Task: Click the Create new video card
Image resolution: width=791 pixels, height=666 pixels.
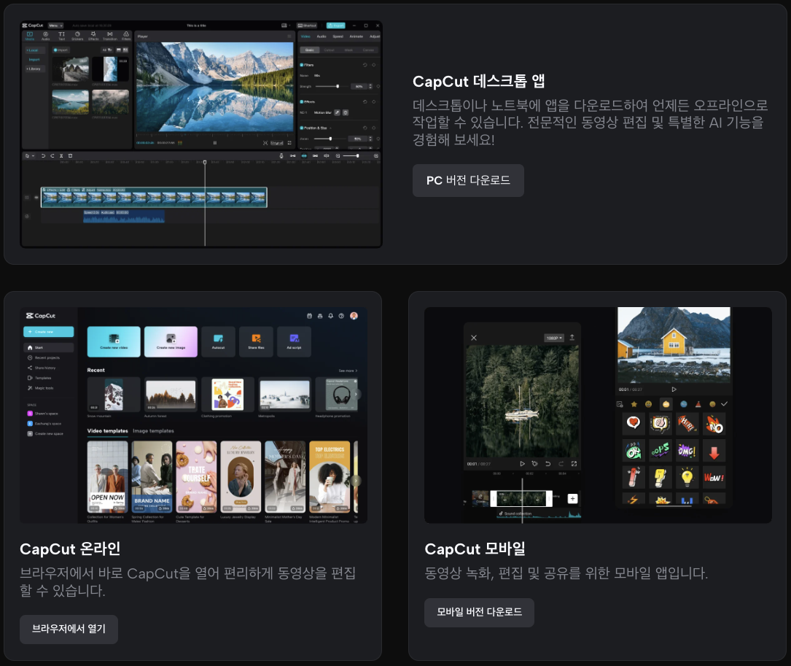Action: (114, 342)
